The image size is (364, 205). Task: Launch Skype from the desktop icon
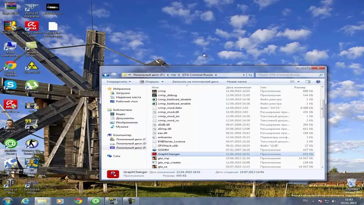[10, 87]
